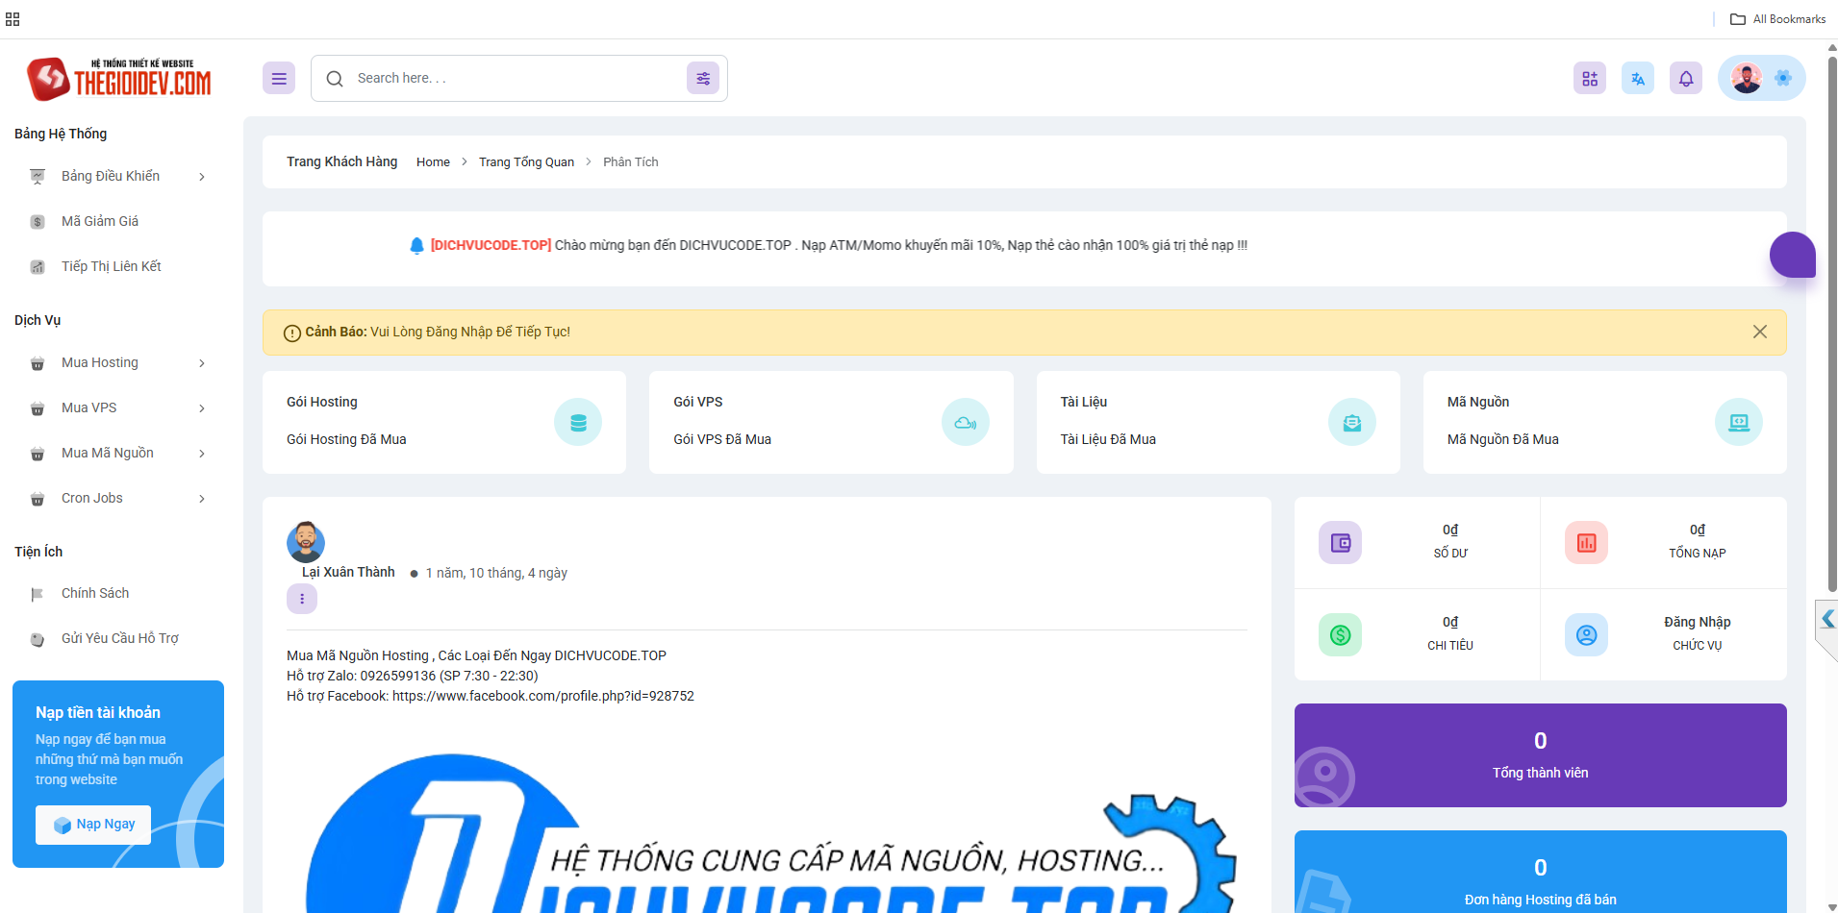Open the user avatar profile menu
Screen dimensions: 1838x913
[1747, 79]
